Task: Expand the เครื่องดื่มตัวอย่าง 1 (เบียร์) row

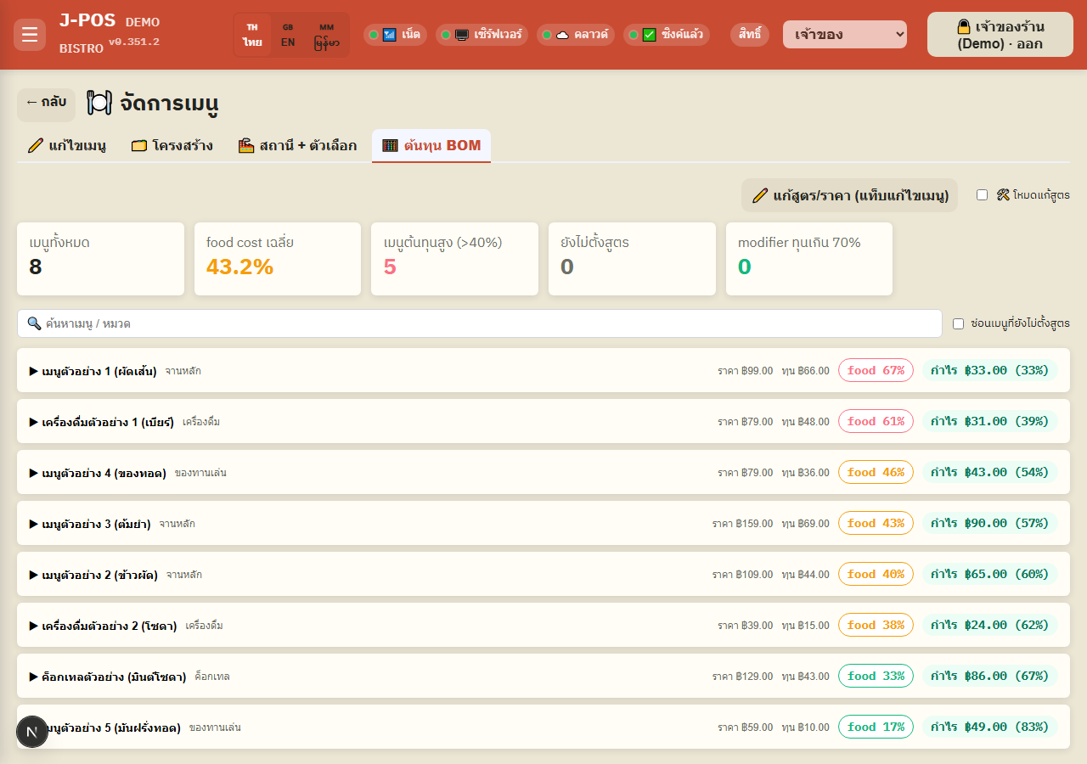Action: pos(543,421)
